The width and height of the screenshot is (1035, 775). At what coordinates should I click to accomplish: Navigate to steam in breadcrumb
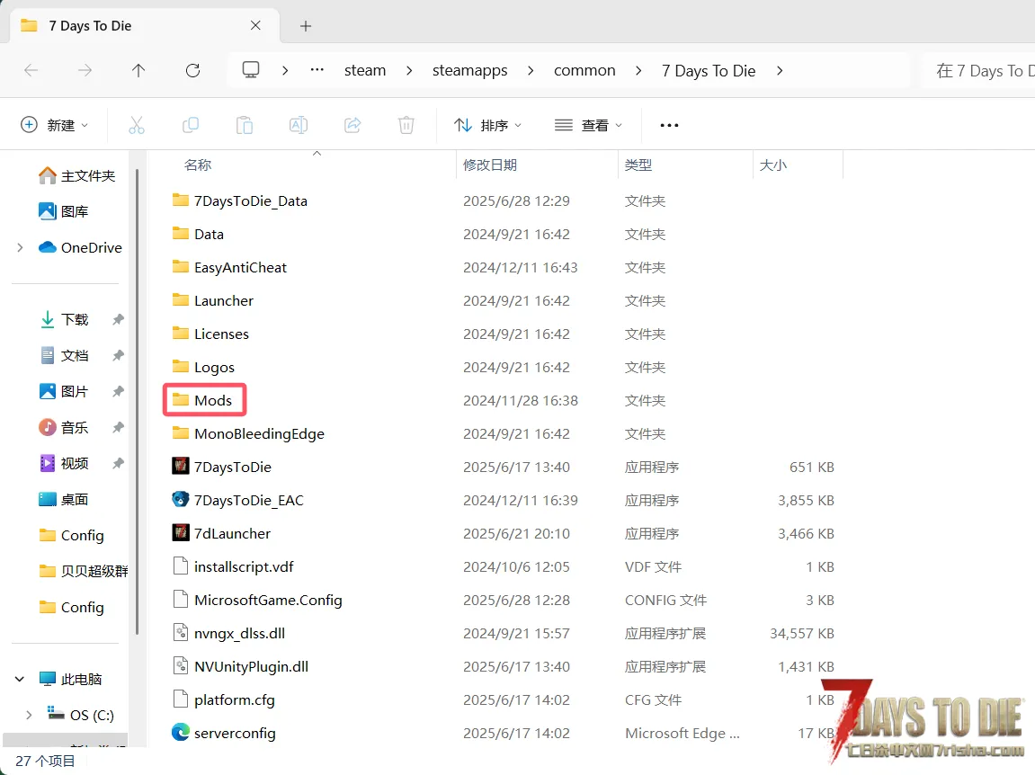365,70
